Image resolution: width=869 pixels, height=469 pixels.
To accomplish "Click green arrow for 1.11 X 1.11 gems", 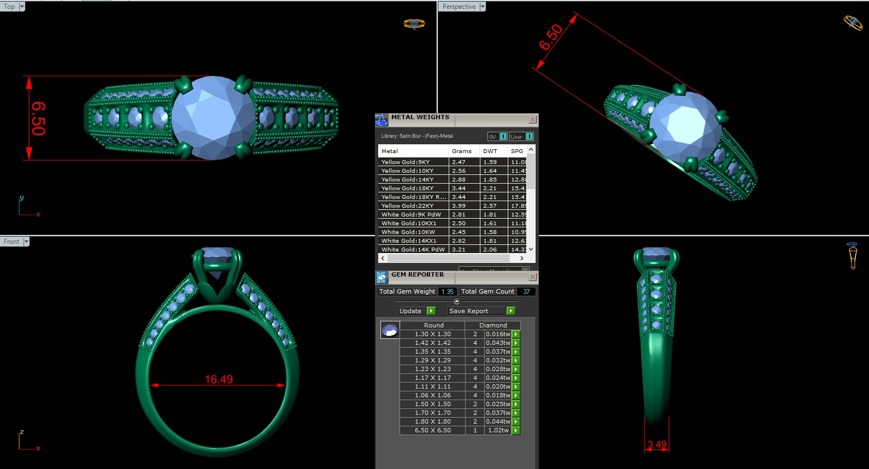I will coord(516,386).
